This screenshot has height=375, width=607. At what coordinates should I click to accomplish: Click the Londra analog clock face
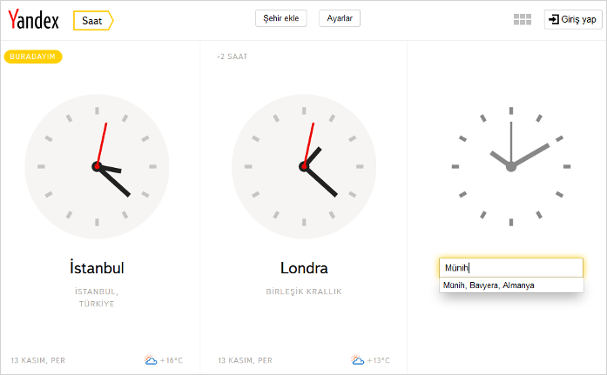(304, 167)
